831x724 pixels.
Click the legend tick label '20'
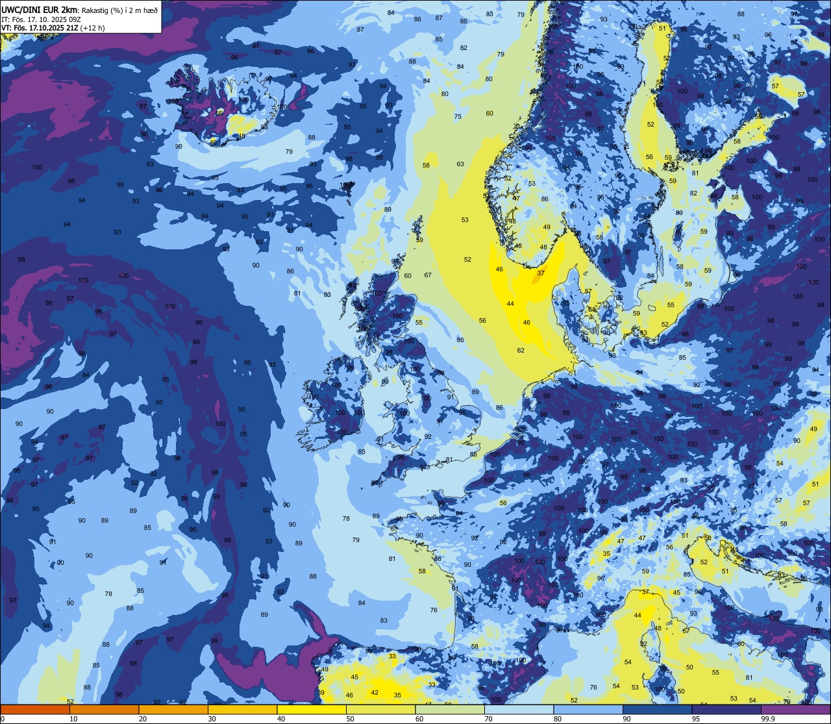(x=143, y=719)
